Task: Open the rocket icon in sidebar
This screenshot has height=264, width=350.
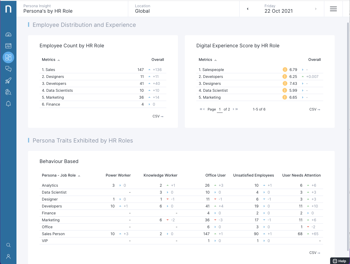Action: point(8,80)
